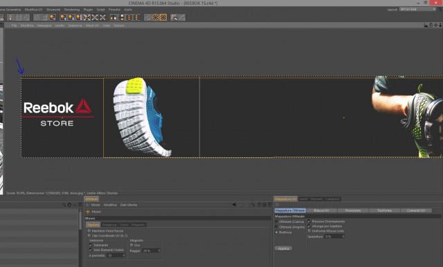Click the back arrow in attributes panel

234,204
